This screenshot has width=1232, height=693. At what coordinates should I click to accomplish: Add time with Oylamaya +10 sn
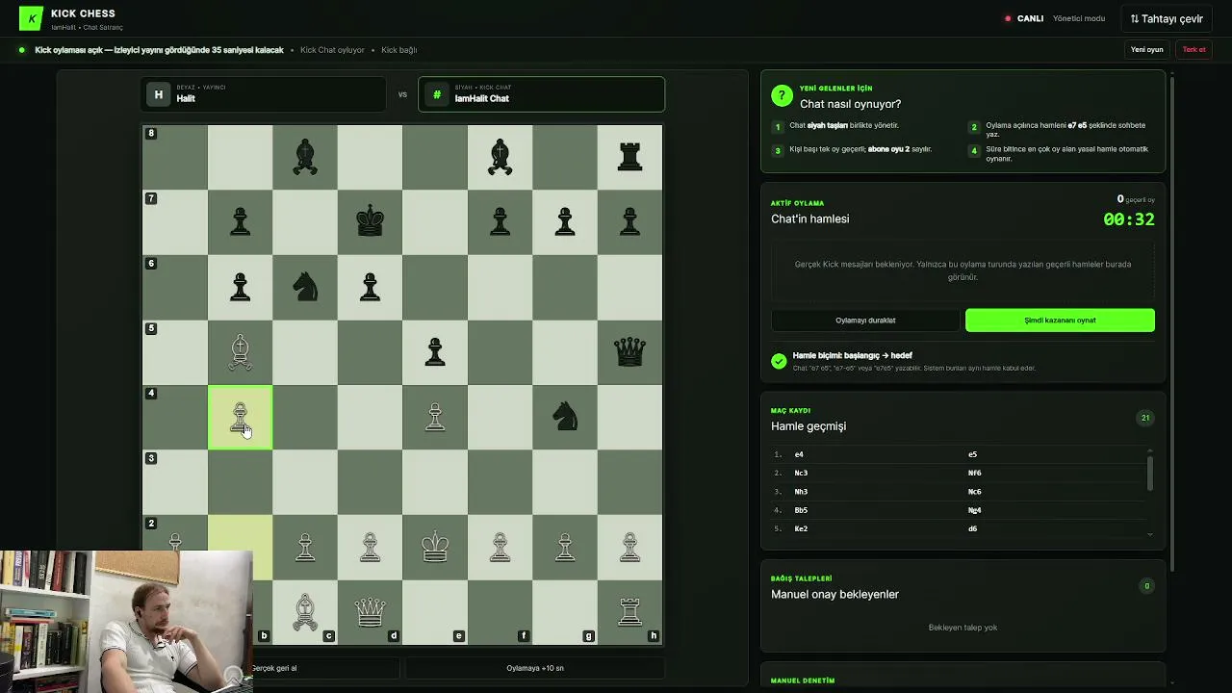pos(535,668)
